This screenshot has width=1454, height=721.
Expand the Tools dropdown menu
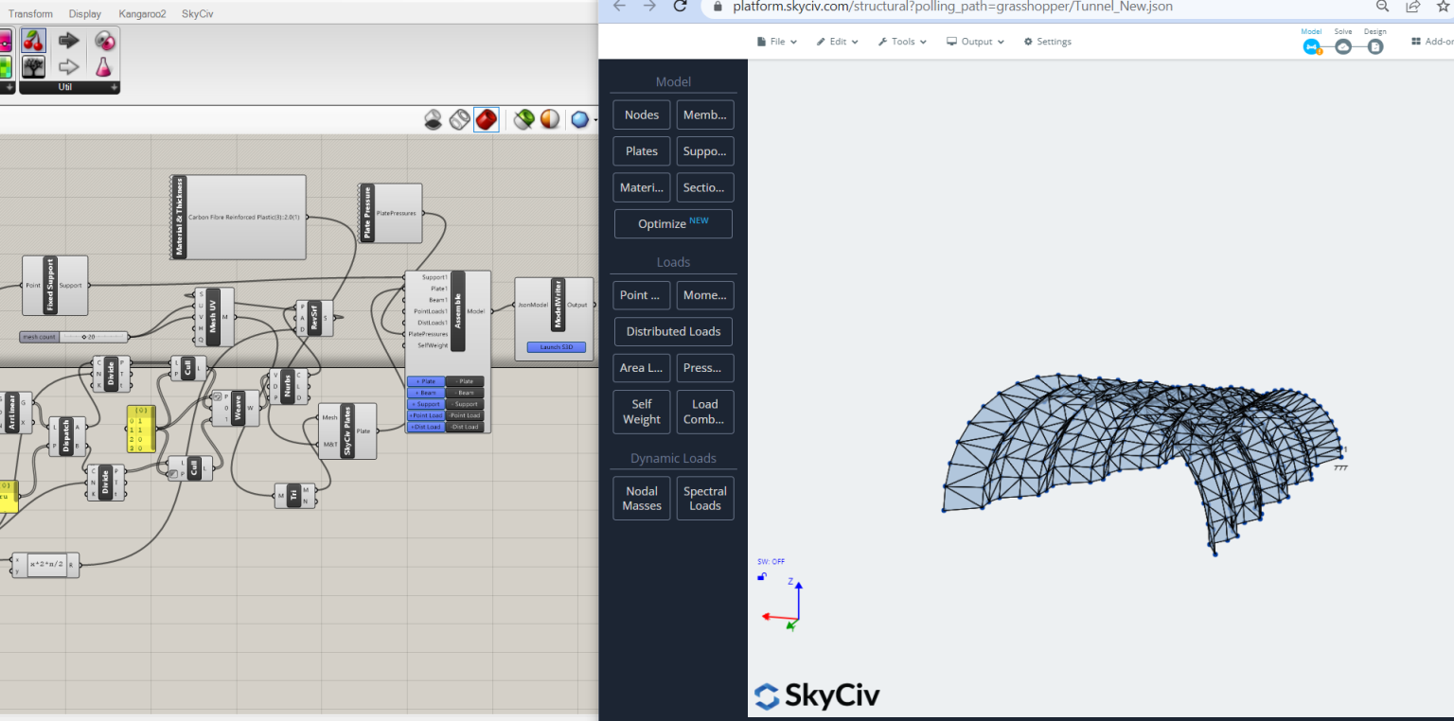pos(901,41)
